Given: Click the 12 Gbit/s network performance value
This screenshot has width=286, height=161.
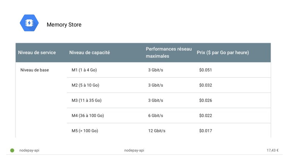Looking at the screenshot, I should point(157,131).
